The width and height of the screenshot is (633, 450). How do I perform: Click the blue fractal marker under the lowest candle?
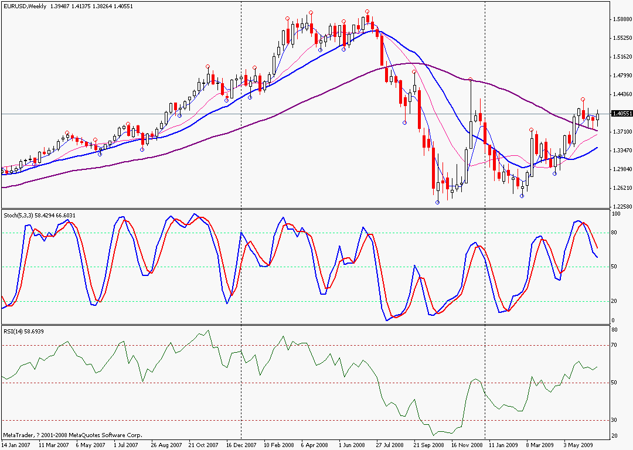[438, 202]
